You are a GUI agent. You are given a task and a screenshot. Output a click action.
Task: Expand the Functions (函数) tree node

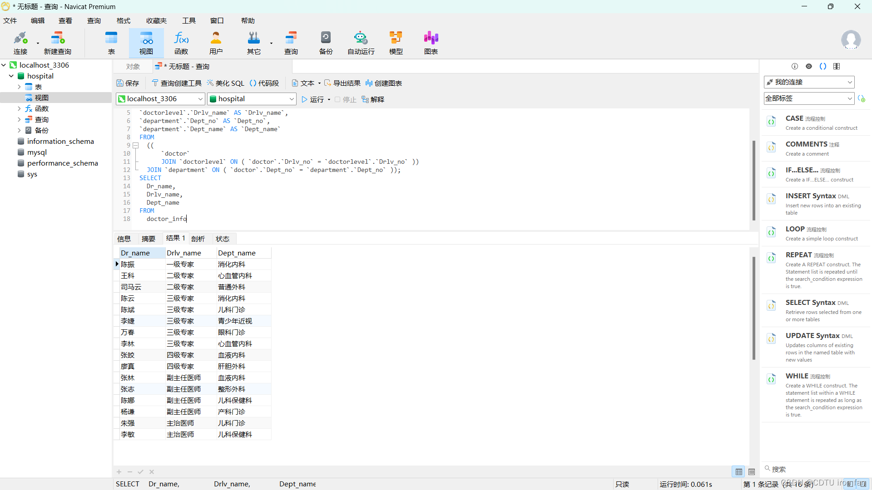pyautogui.click(x=19, y=108)
